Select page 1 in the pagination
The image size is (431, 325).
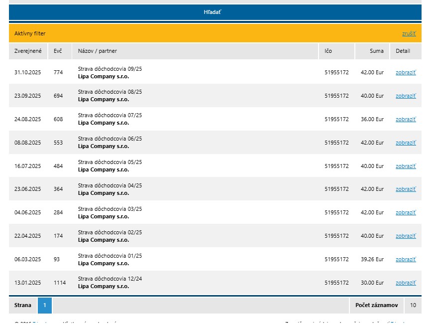tap(45, 305)
